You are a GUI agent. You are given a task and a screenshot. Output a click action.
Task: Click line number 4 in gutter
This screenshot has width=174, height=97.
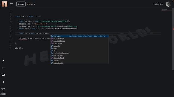coord(11,17)
